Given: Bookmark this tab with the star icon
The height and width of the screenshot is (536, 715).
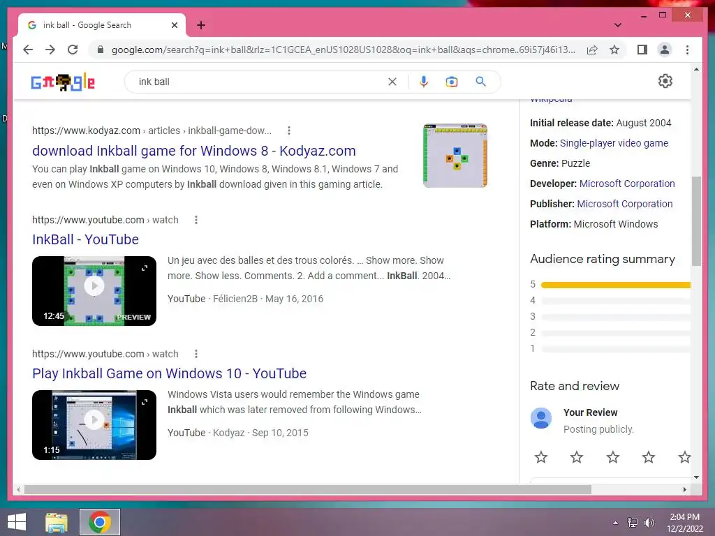Looking at the screenshot, I should (614, 50).
